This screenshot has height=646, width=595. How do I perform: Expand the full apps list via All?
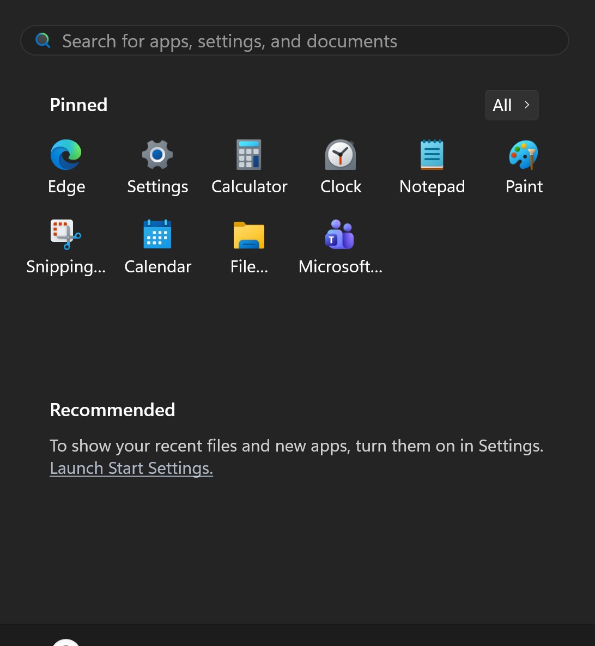pos(511,105)
